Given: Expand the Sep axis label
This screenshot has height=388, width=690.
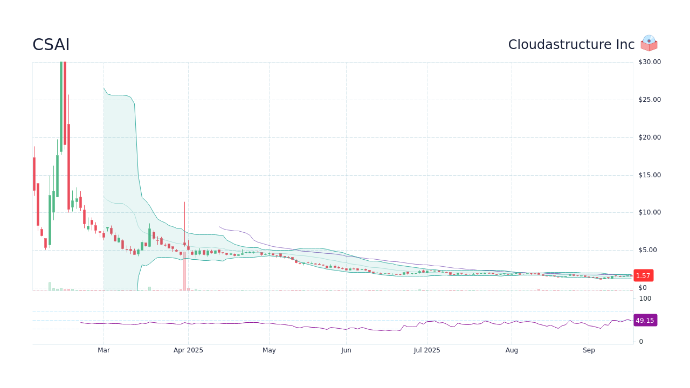Looking at the screenshot, I should click(589, 350).
